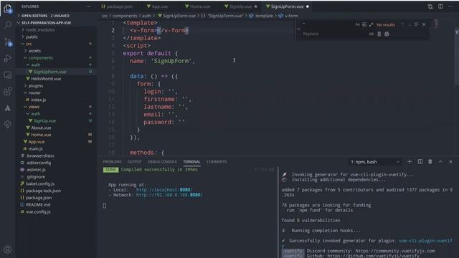Open Run and Debug view

point(8,58)
